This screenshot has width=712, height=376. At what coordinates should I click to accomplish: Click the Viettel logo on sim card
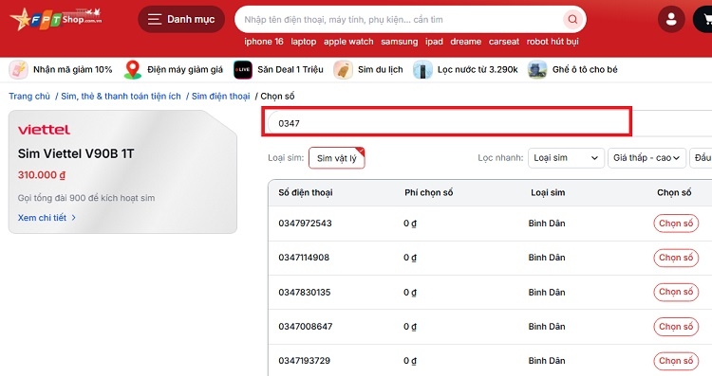click(x=44, y=130)
